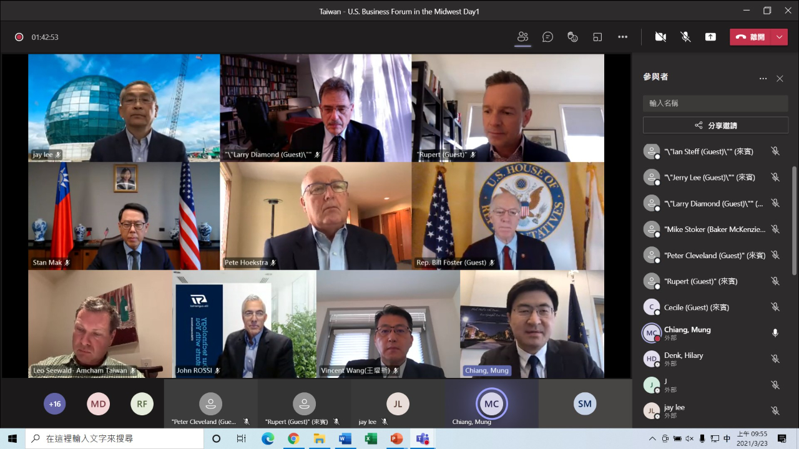Click the participant name search field

pyautogui.click(x=715, y=104)
